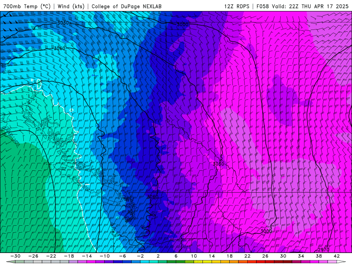
Task: Click the -30 colorbar tick label
Action: coord(15,256)
